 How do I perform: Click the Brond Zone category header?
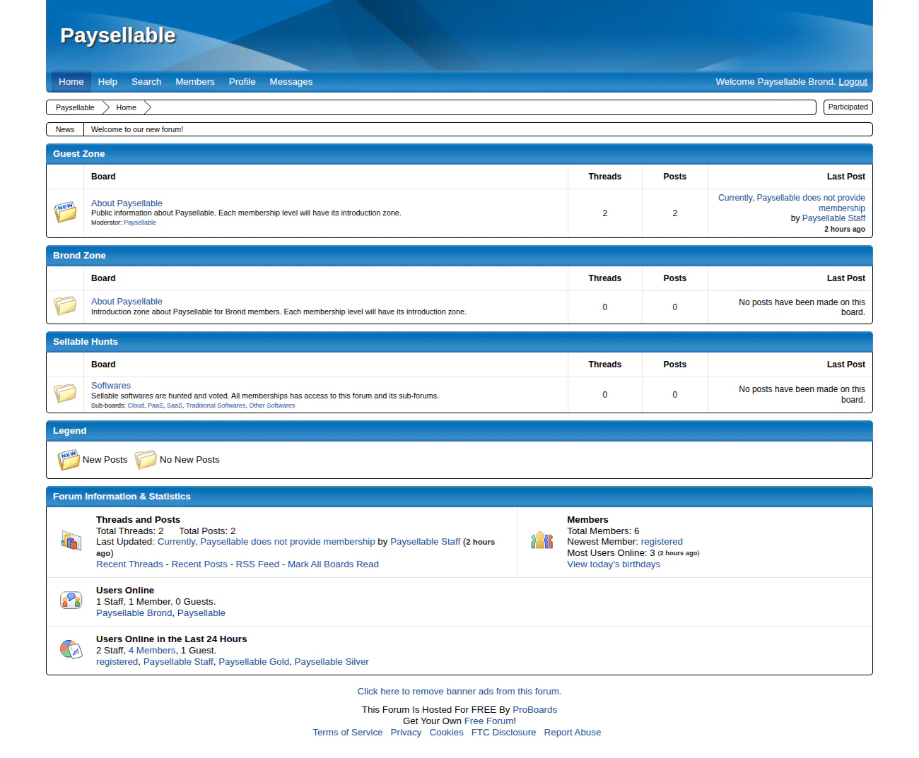[459, 256]
